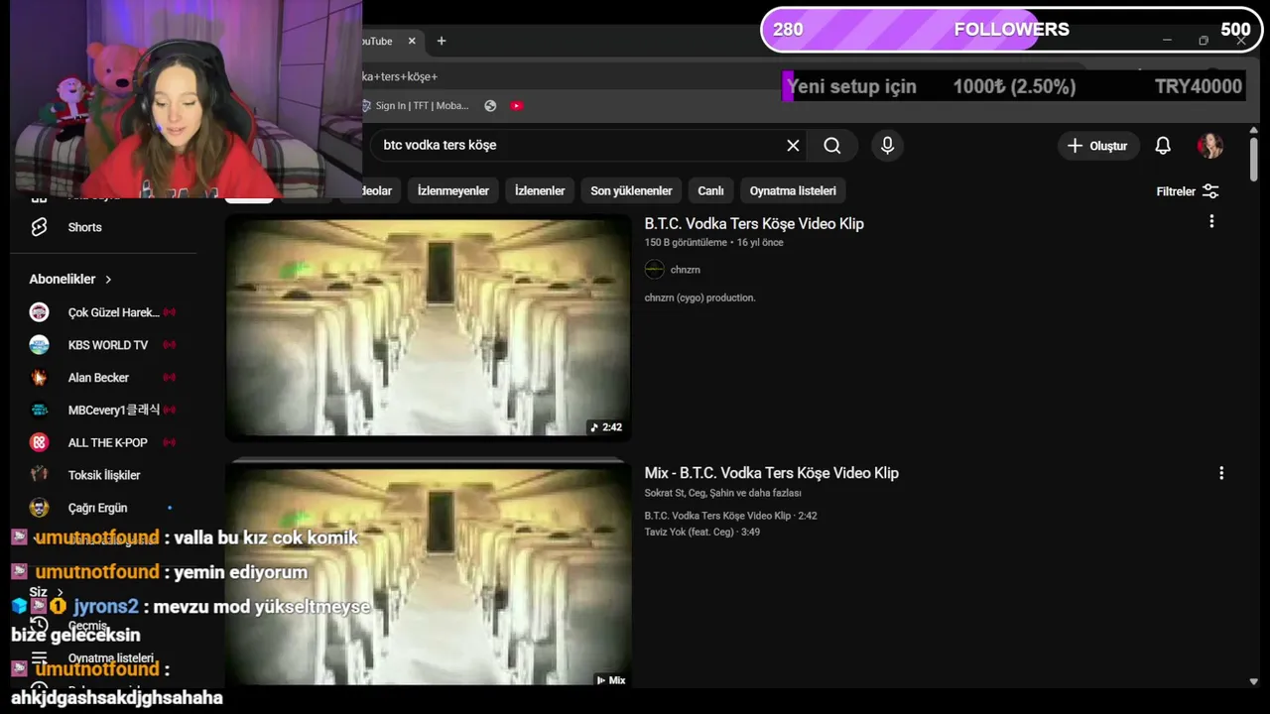
Task: Click the vertical scrollbar thumb
Action: pos(1253,159)
